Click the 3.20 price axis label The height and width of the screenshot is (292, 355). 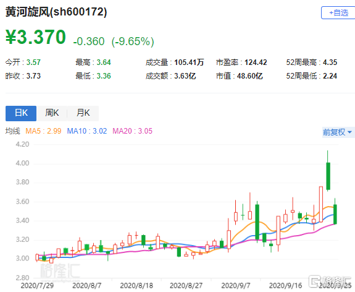[x=22, y=239]
